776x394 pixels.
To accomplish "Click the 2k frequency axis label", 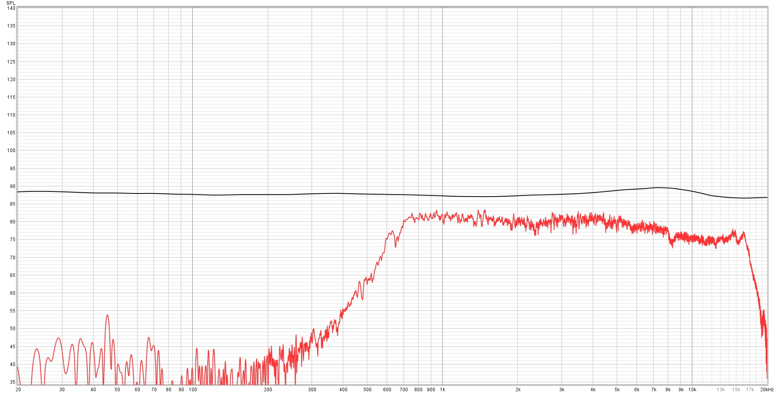I will pyautogui.click(x=518, y=390).
